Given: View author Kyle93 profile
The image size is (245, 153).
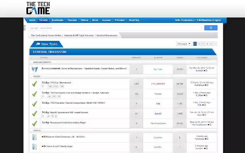Looking at the screenshot, I should (158, 114).
